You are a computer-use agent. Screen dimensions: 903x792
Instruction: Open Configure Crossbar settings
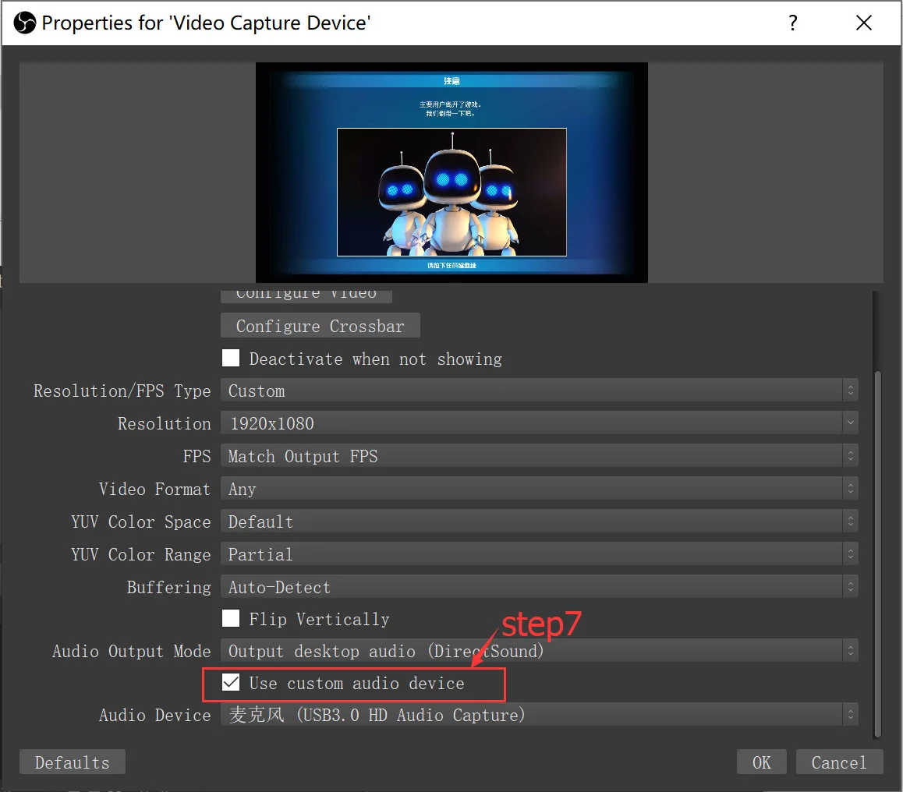pyautogui.click(x=320, y=326)
